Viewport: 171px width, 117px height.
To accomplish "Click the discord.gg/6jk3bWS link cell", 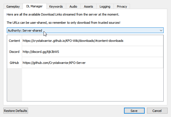I will [93, 52].
